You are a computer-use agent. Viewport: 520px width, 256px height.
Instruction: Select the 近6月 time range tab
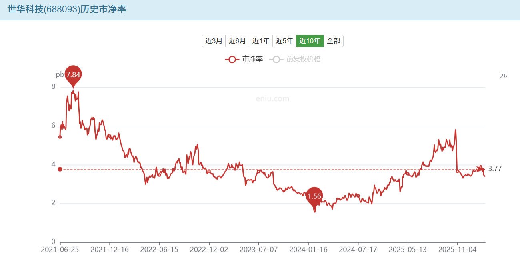point(237,41)
